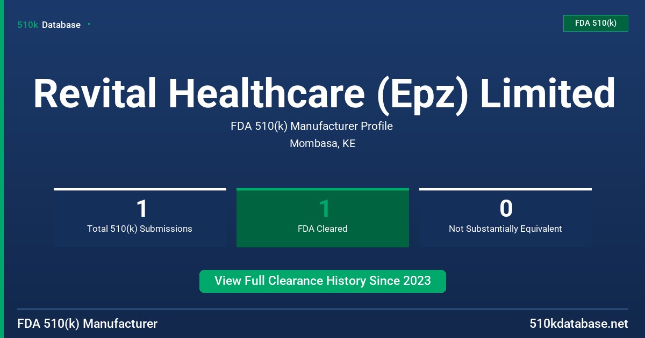Screen dimensions: 645x338
Task: Click the FDA 510(k) badge
Action: point(596,23)
